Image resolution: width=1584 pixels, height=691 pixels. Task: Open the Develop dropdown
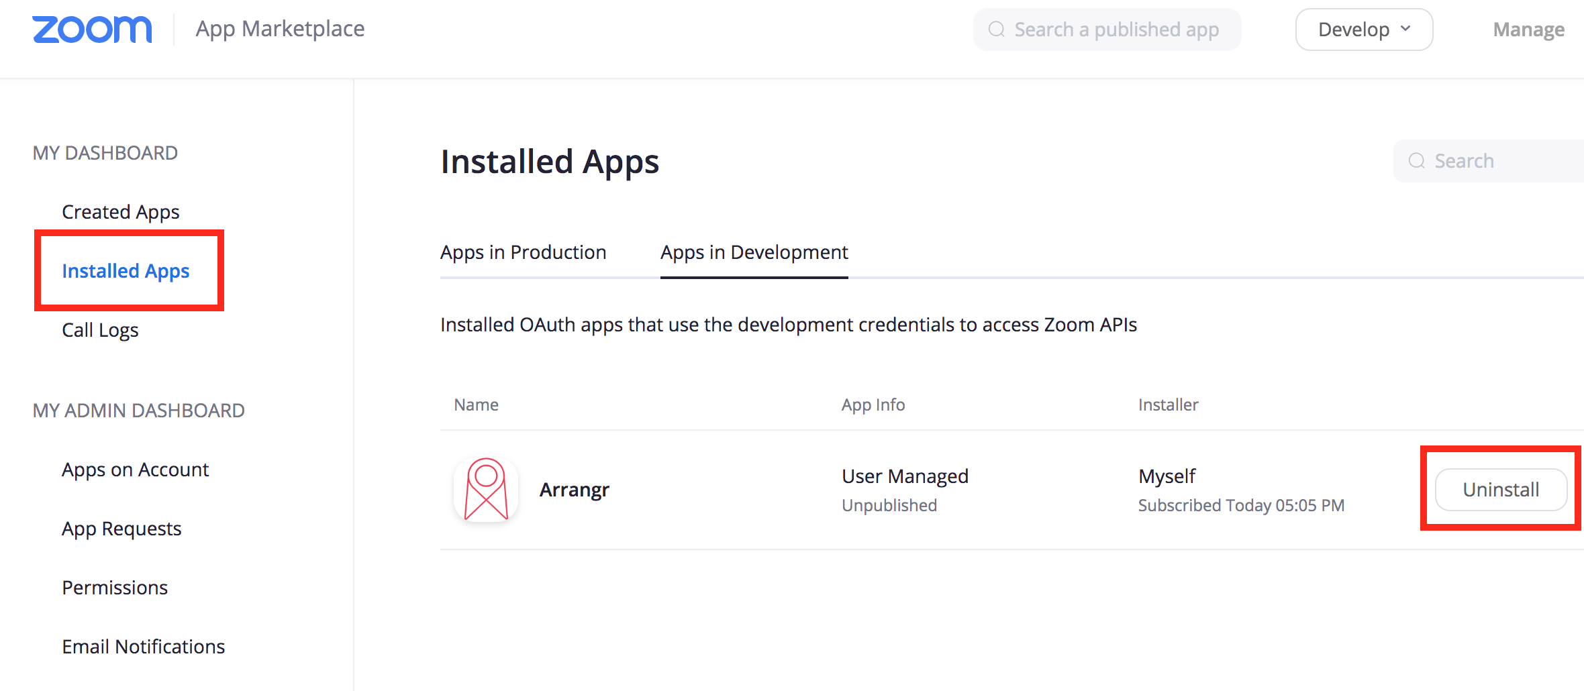[x=1364, y=30]
